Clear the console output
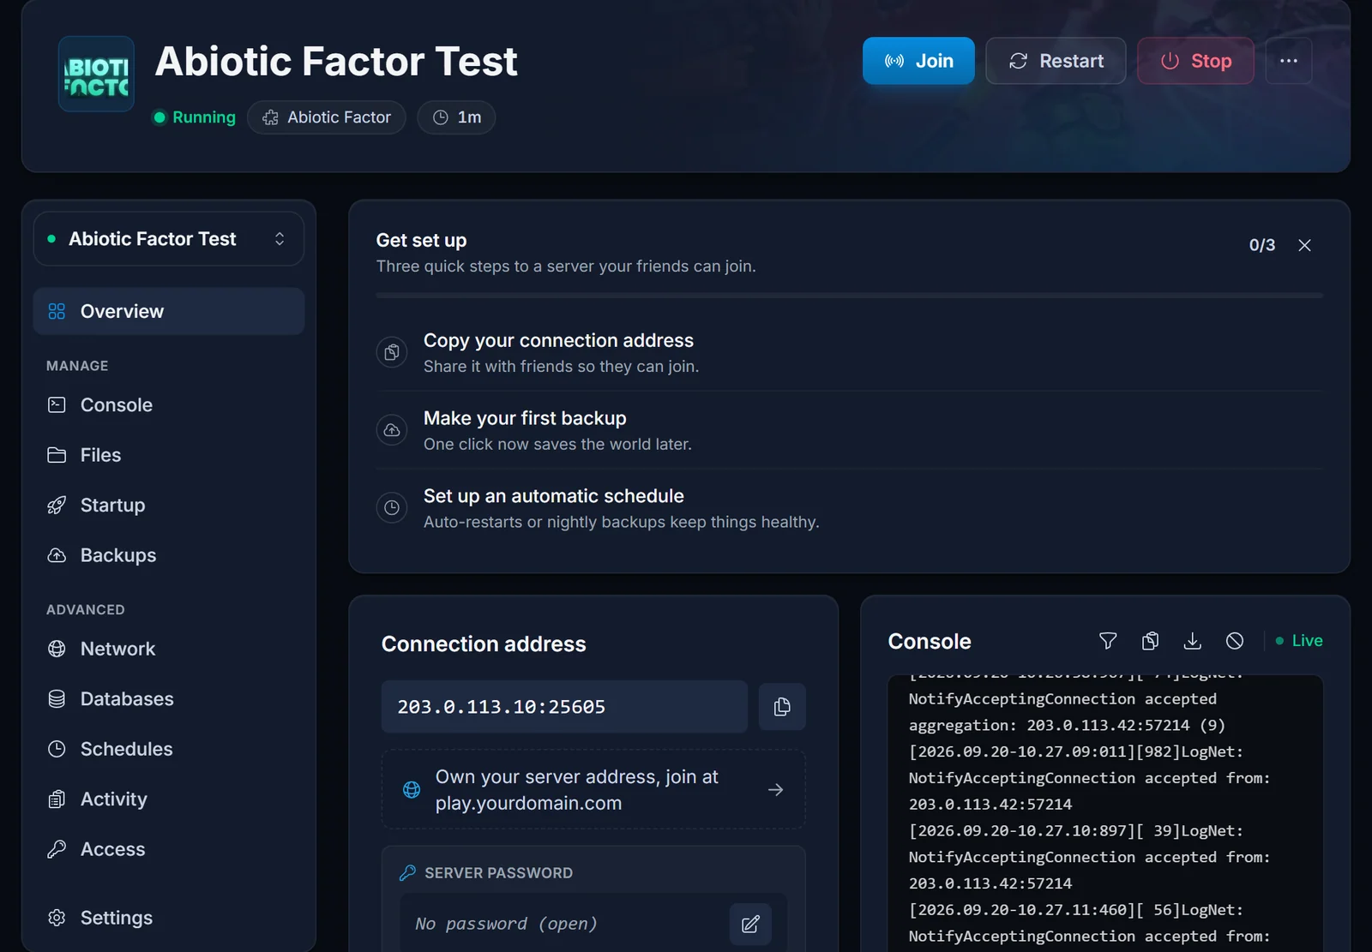1372x952 pixels. pos(1235,641)
